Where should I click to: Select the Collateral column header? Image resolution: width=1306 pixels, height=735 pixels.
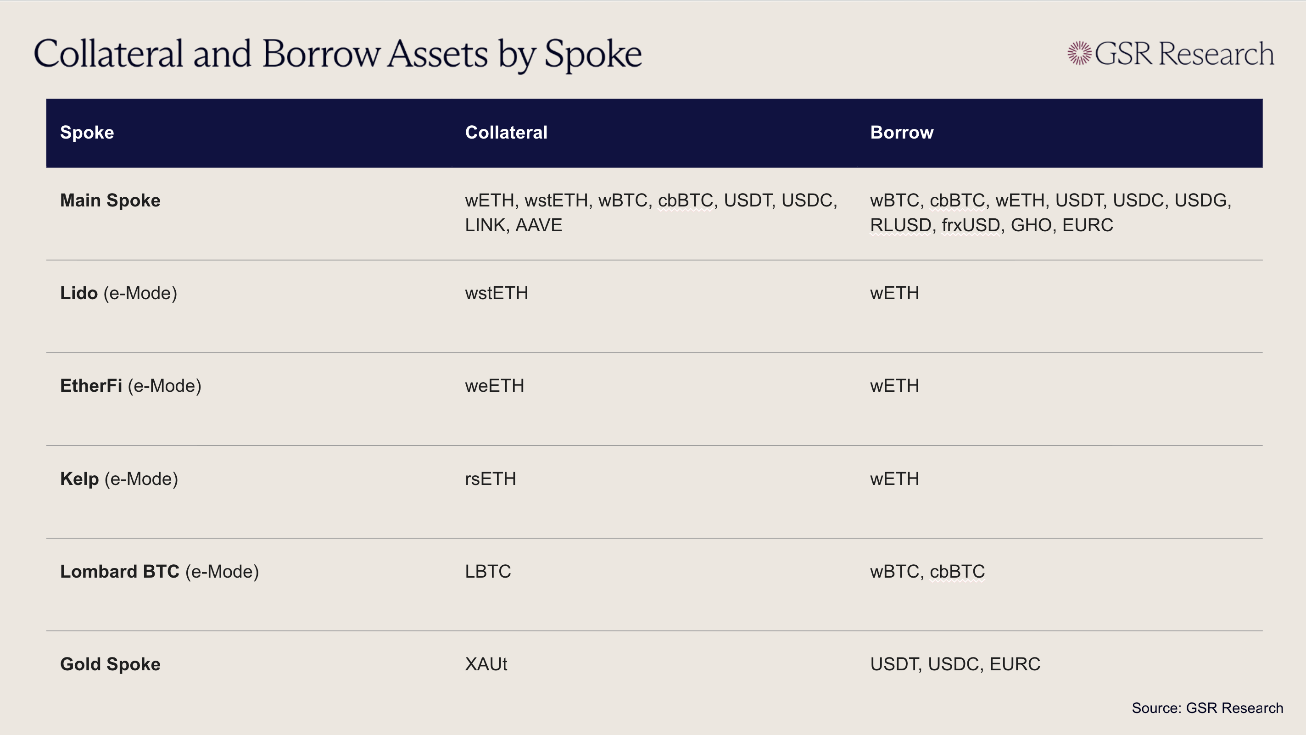(x=506, y=132)
